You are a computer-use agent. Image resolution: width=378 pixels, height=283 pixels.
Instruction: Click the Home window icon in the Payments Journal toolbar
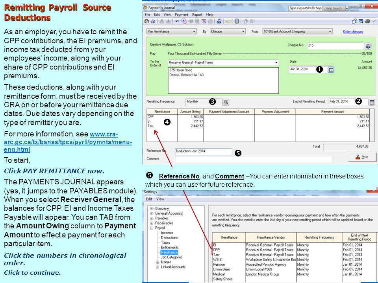(146, 21)
